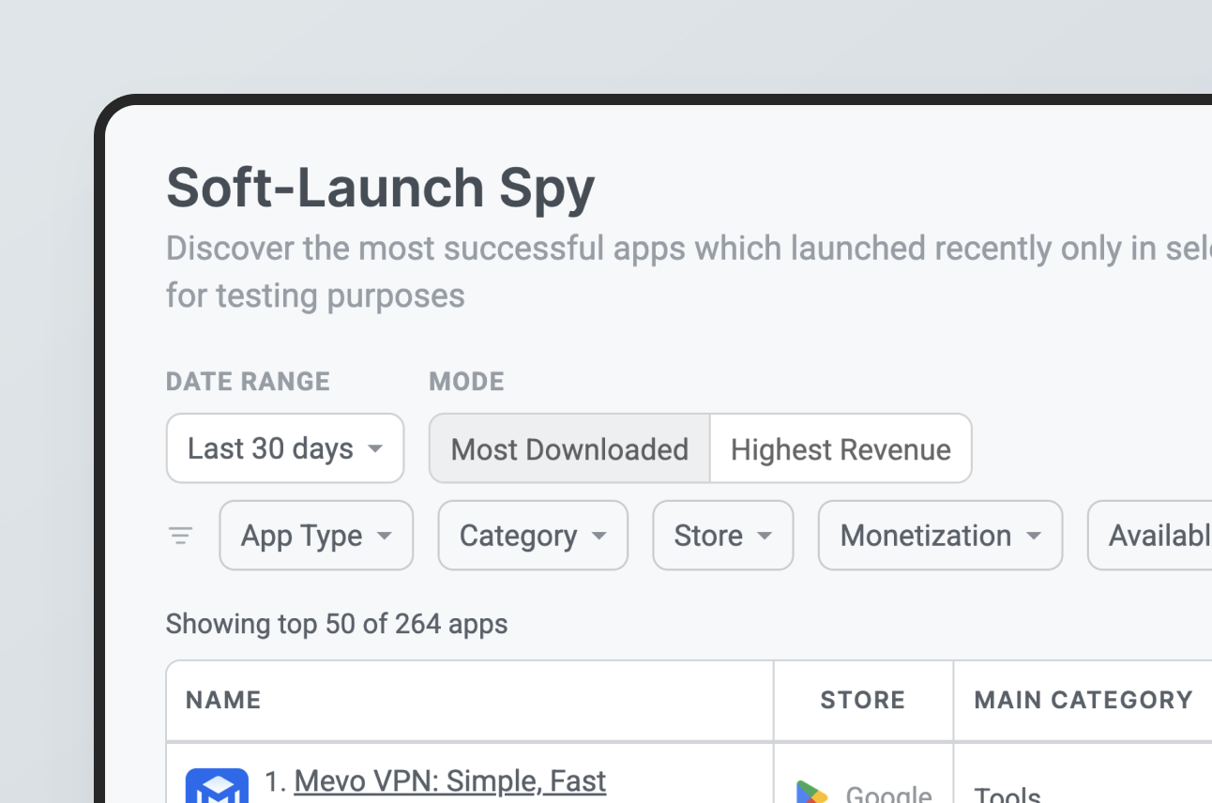The height and width of the screenshot is (803, 1212).
Task: Click the Mevo VPN app icon
Action: pos(217,788)
